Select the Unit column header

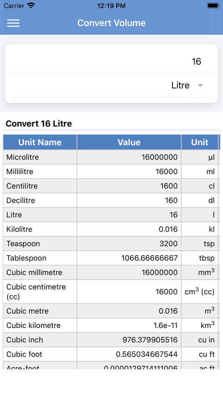point(200,142)
